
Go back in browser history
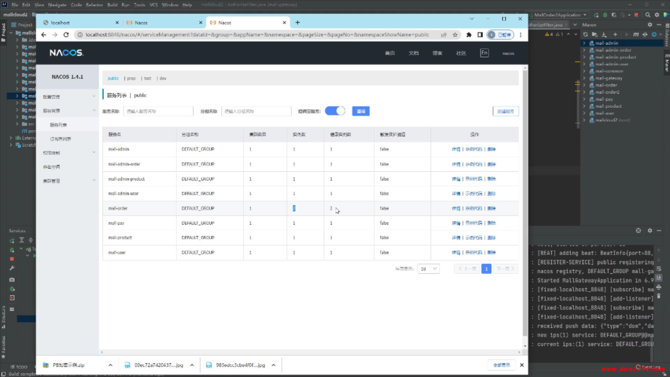tap(44, 35)
